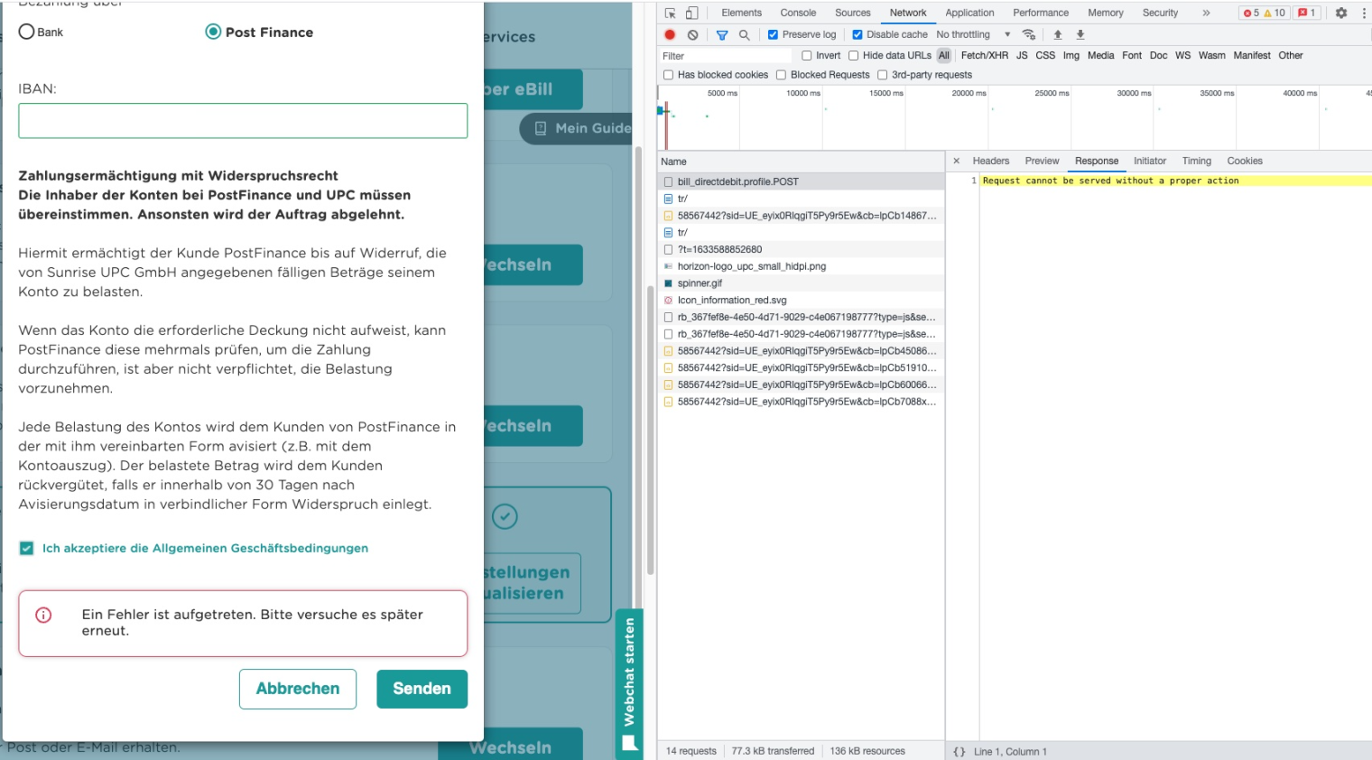This screenshot has height=760, width=1372.
Task: Clear the network log
Action: pyautogui.click(x=692, y=34)
